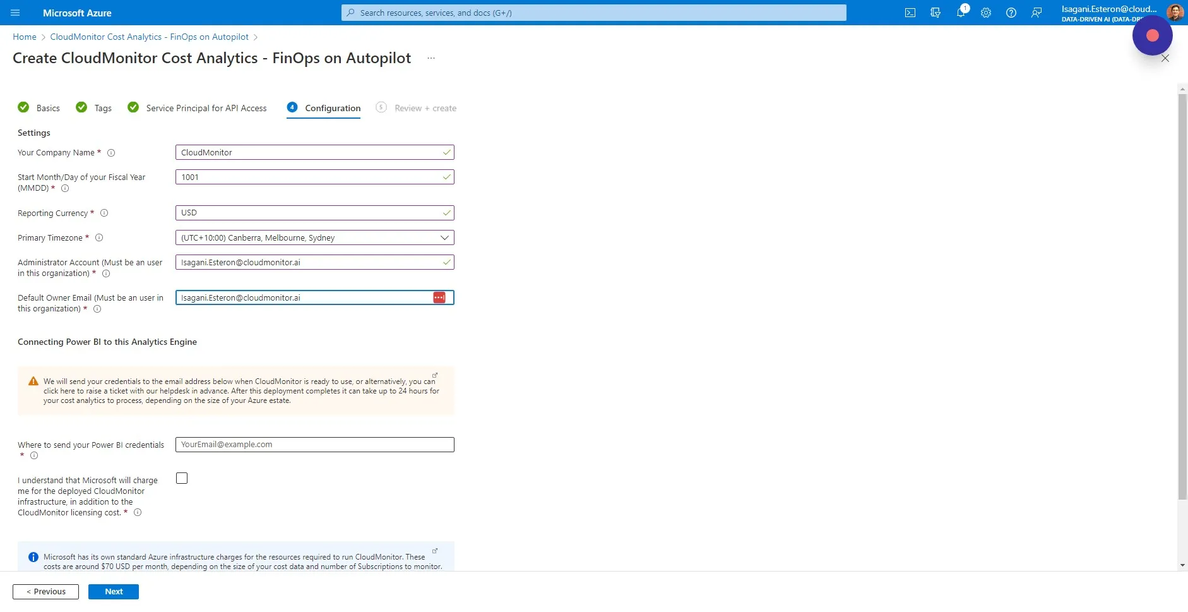Open the notifications bell
Screen dimensions: 1188x612
click(x=961, y=13)
